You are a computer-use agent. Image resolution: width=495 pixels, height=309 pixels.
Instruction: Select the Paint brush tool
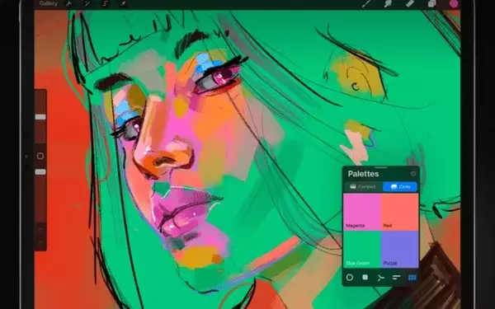click(366, 3)
